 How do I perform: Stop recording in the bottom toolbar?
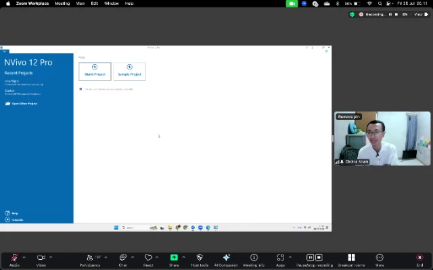coord(319,257)
